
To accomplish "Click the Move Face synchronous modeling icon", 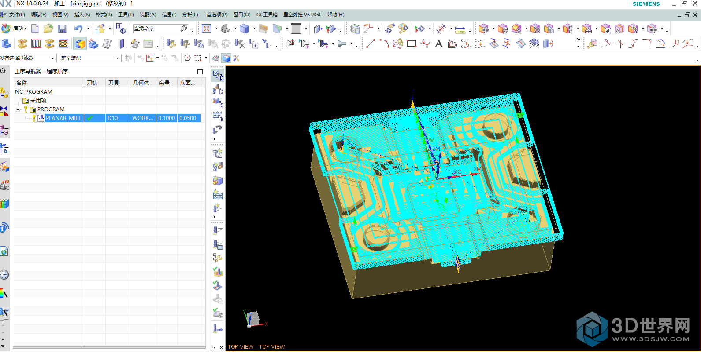I will (x=483, y=29).
